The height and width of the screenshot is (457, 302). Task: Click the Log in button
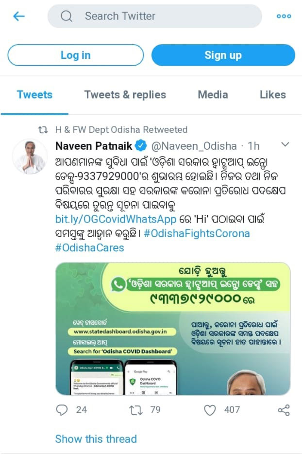(x=76, y=55)
